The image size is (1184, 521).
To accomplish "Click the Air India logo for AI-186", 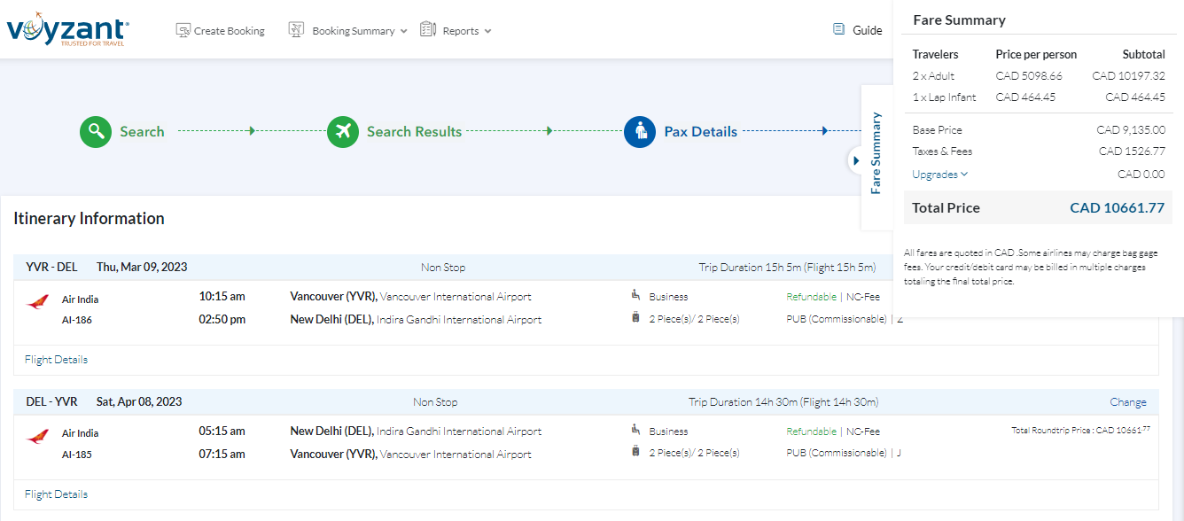I will point(38,302).
